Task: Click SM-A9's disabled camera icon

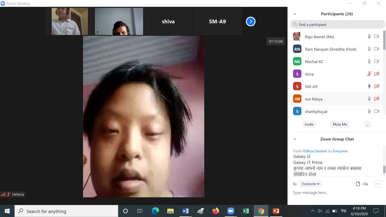Action: [x=377, y=86]
